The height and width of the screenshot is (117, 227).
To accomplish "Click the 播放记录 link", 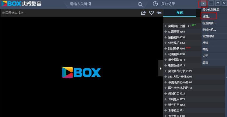I will point(168,4).
